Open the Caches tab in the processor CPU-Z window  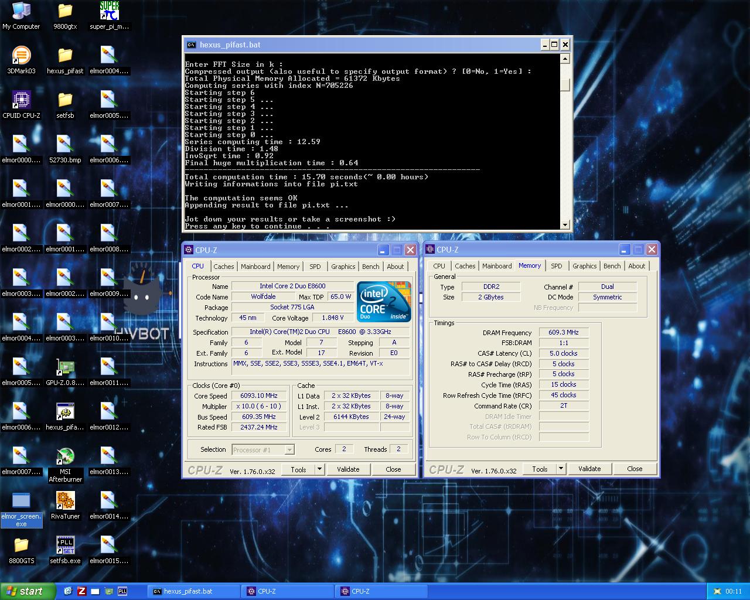[223, 267]
